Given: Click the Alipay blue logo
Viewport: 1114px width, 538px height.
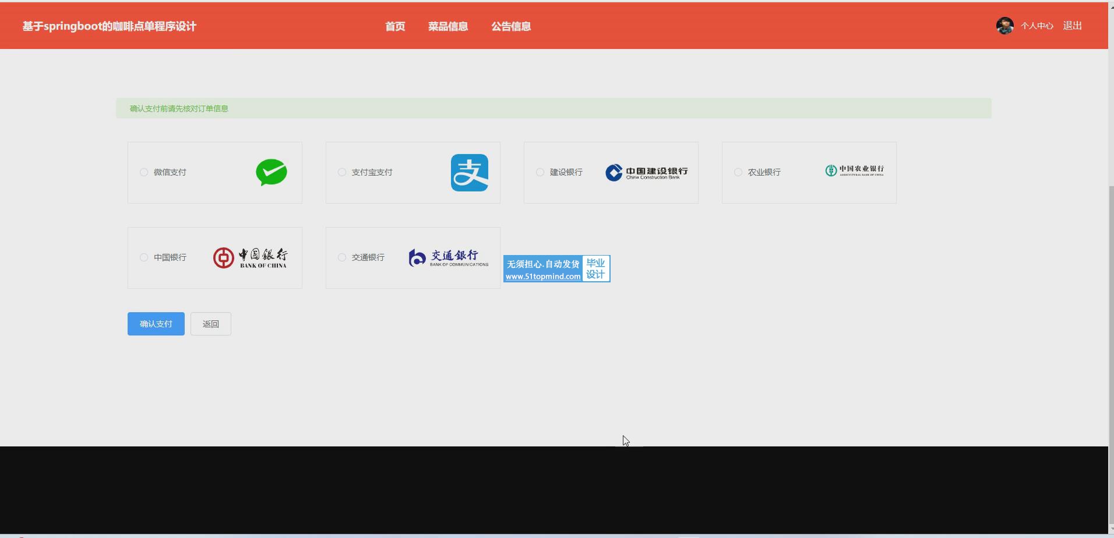Looking at the screenshot, I should 470,172.
